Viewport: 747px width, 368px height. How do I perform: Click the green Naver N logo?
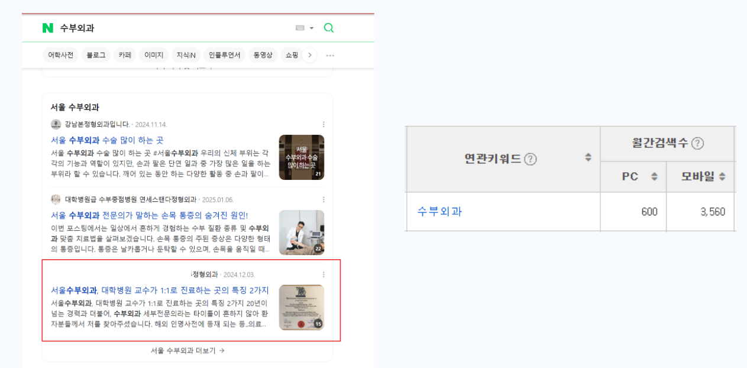[48, 28]
